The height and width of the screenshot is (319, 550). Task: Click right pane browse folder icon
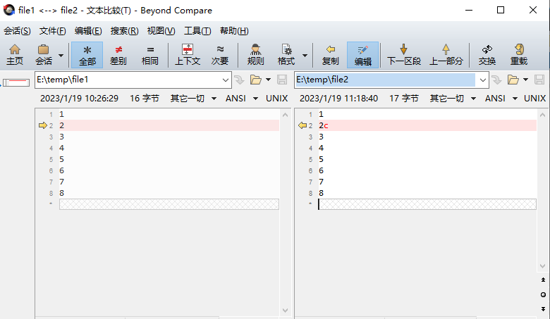tap(513, 80)
